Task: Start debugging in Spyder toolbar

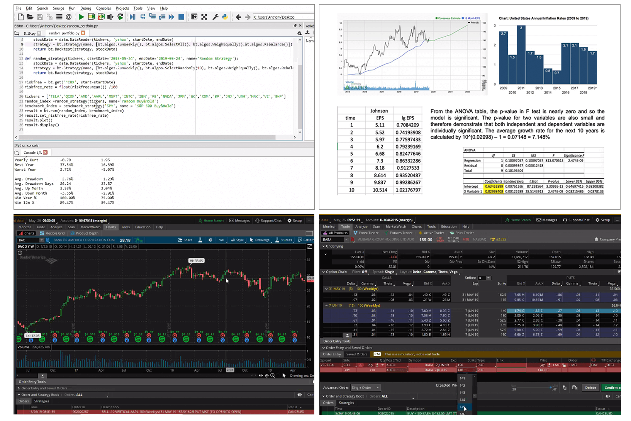Action: pos(132,17)
